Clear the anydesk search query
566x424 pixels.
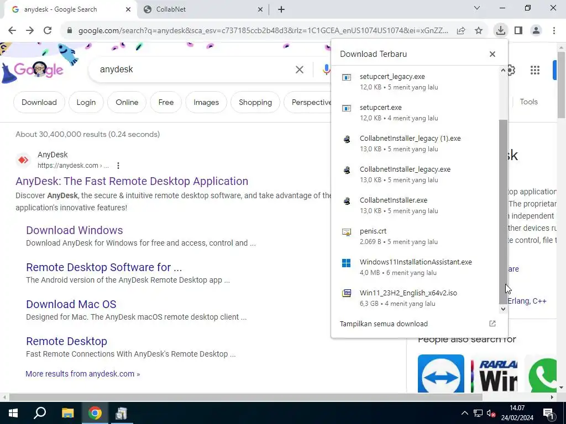[x=300, y=70]
